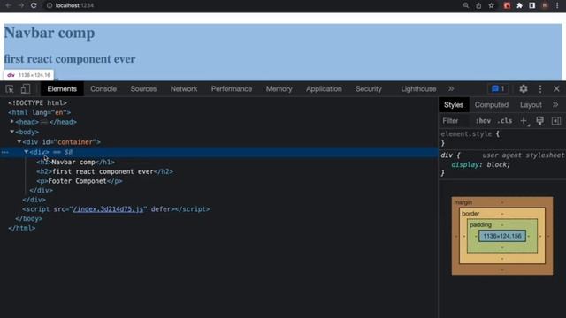Toggle element classes with .cls
This screenshot has height=318, width=566.
pyautogui.click(x=505, y=121)
